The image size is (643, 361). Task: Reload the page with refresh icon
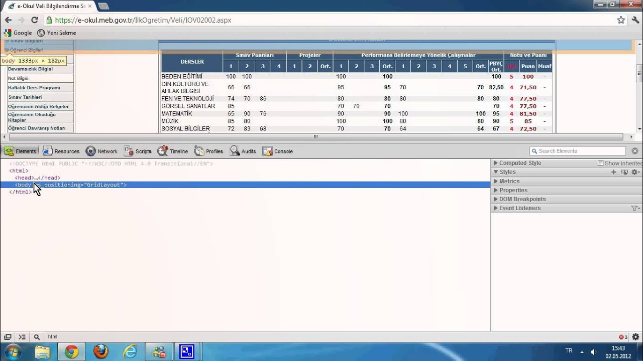(35, 20)
